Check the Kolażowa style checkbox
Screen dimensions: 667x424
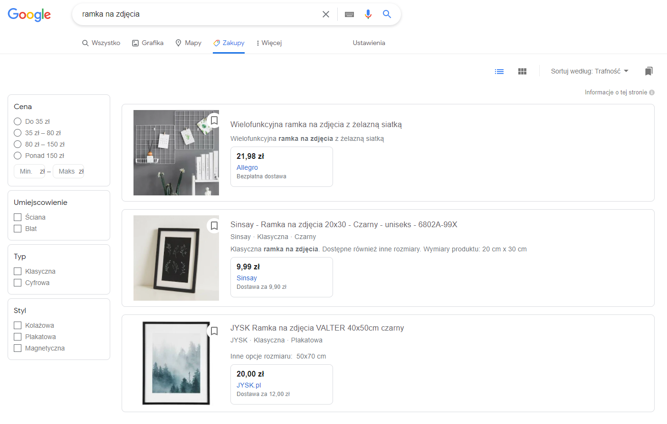pyautogui.click(x=18, y=325)
